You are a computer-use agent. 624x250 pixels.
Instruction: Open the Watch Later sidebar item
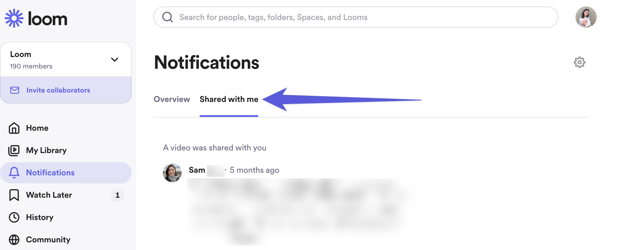pos(49,195)
